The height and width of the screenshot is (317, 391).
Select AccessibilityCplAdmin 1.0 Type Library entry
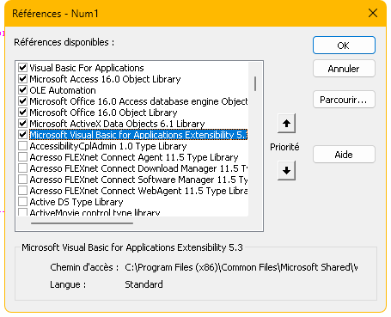click(x=108, y=146)
